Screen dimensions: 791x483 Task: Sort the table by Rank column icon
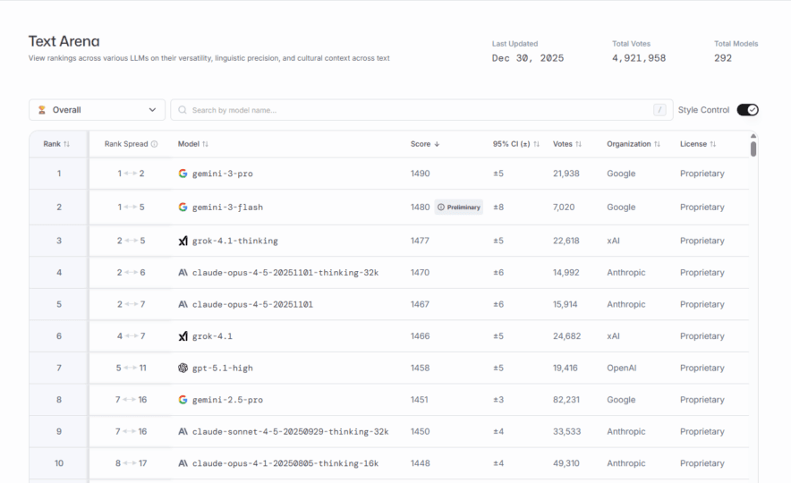66,144
